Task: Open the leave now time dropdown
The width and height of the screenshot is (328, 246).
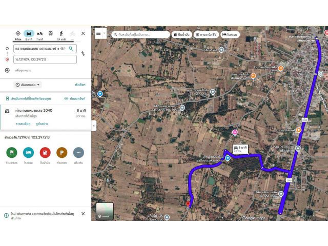Action: (x=28, y=85)
